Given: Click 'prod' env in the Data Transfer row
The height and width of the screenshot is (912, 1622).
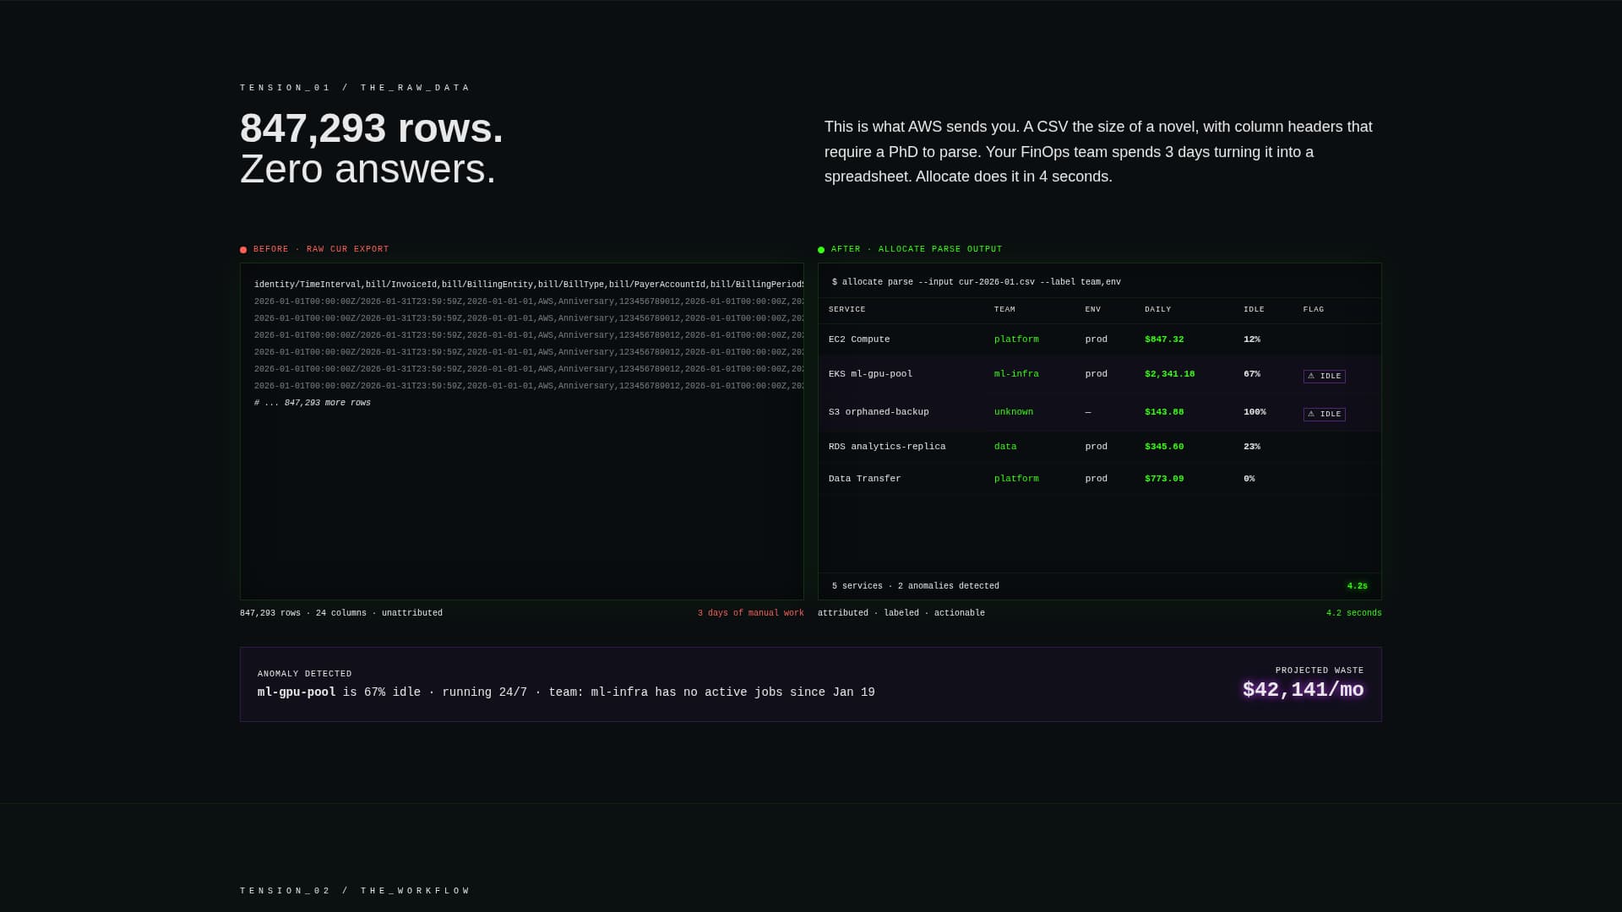Looking at the screenshot, I should point(1097,479).
